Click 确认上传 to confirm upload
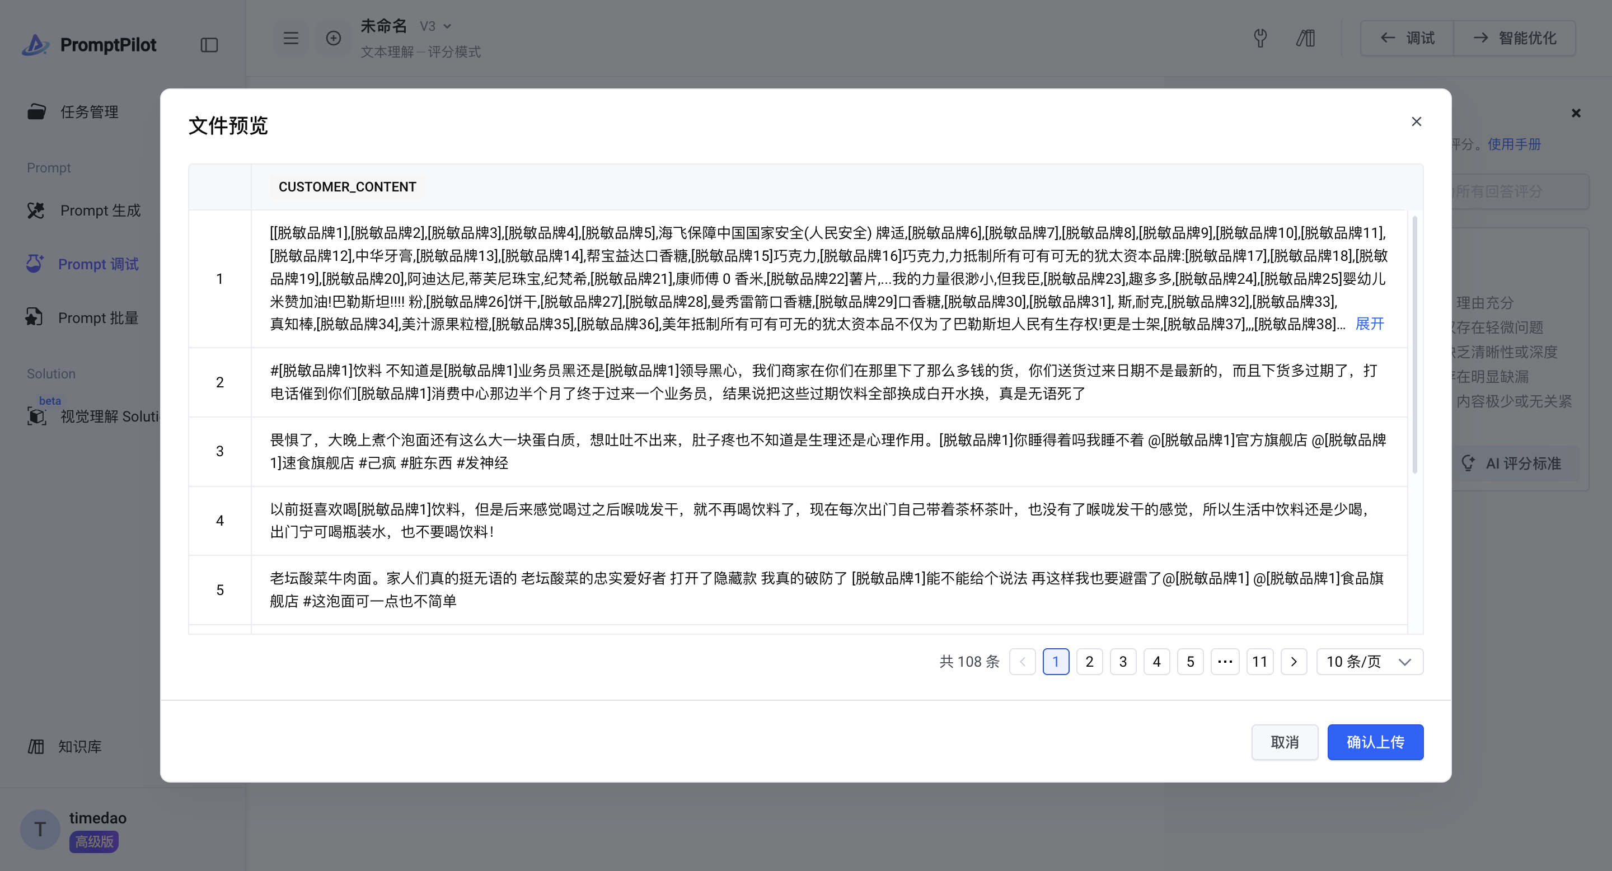This screenshot has width=1612, height=871. [1375, 742]
